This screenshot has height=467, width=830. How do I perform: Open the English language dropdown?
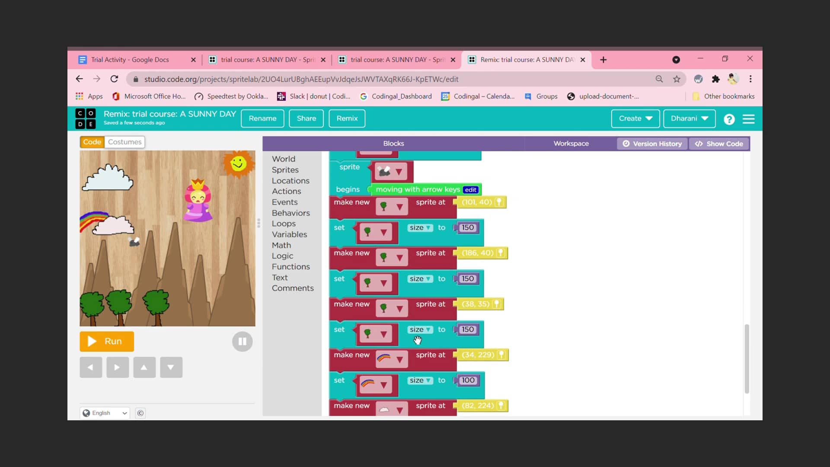coord(104,413)
